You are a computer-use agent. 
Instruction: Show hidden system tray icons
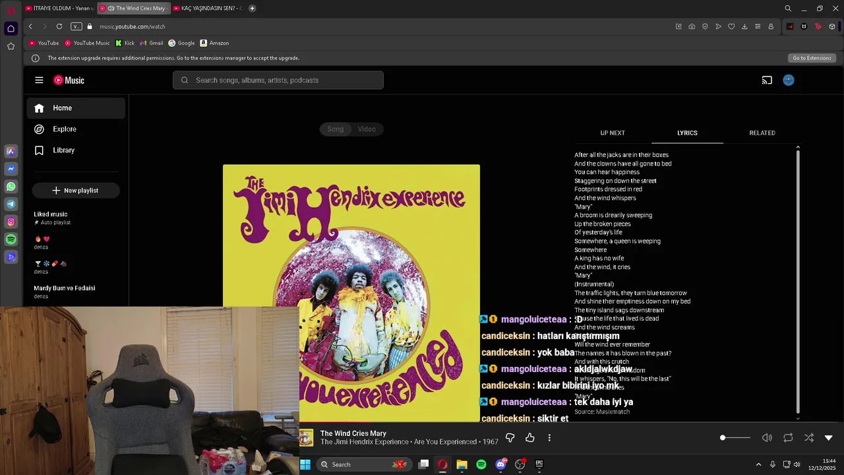pos(758,464)
